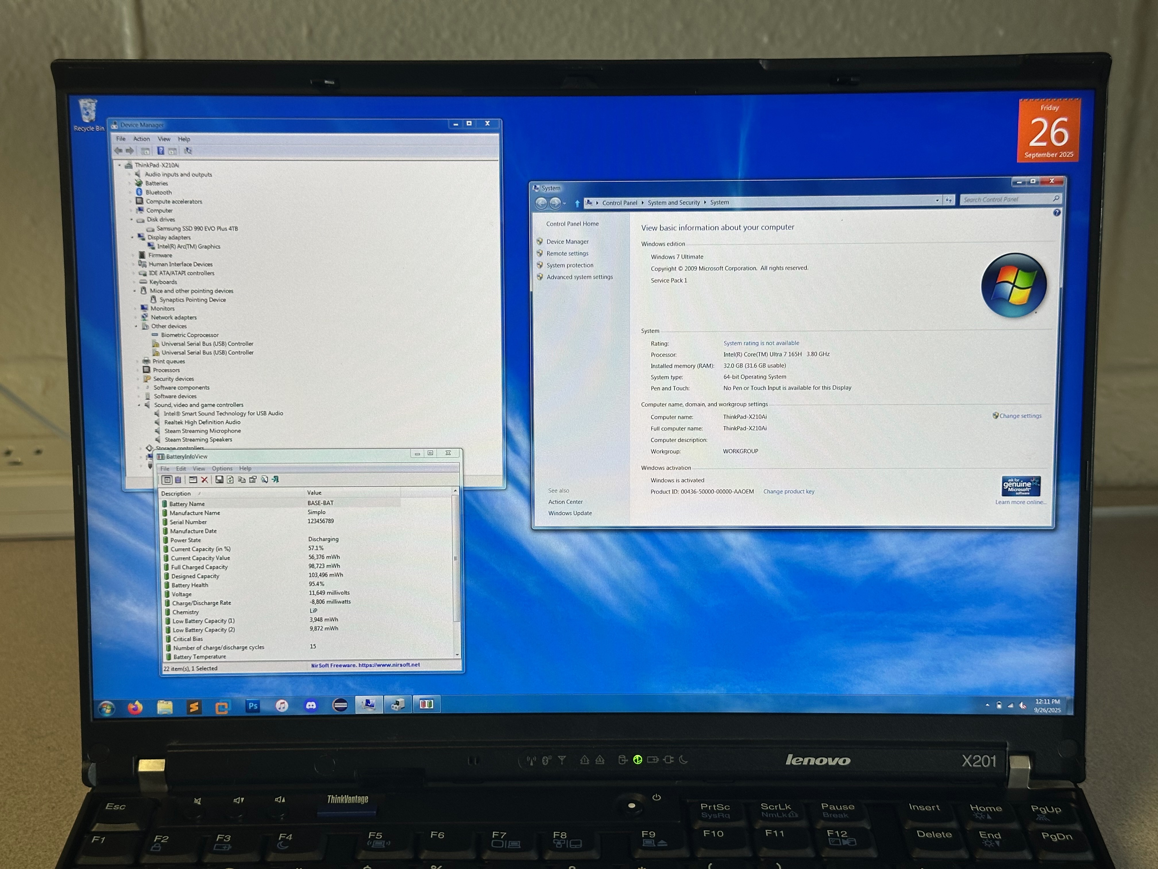Exit BatteryInfoView using the exit door icon
Screen dimensions: 1158x869
(x=275, y=480)
